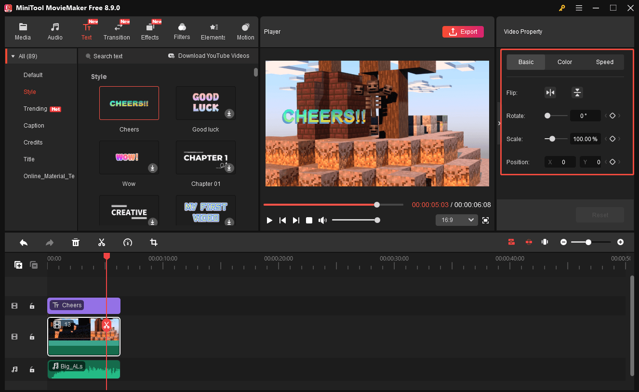This screenshot has height=392, width=639.
Task: Click the Rotate slider handle
Action: pyautogui.click(x=547, y=116)
